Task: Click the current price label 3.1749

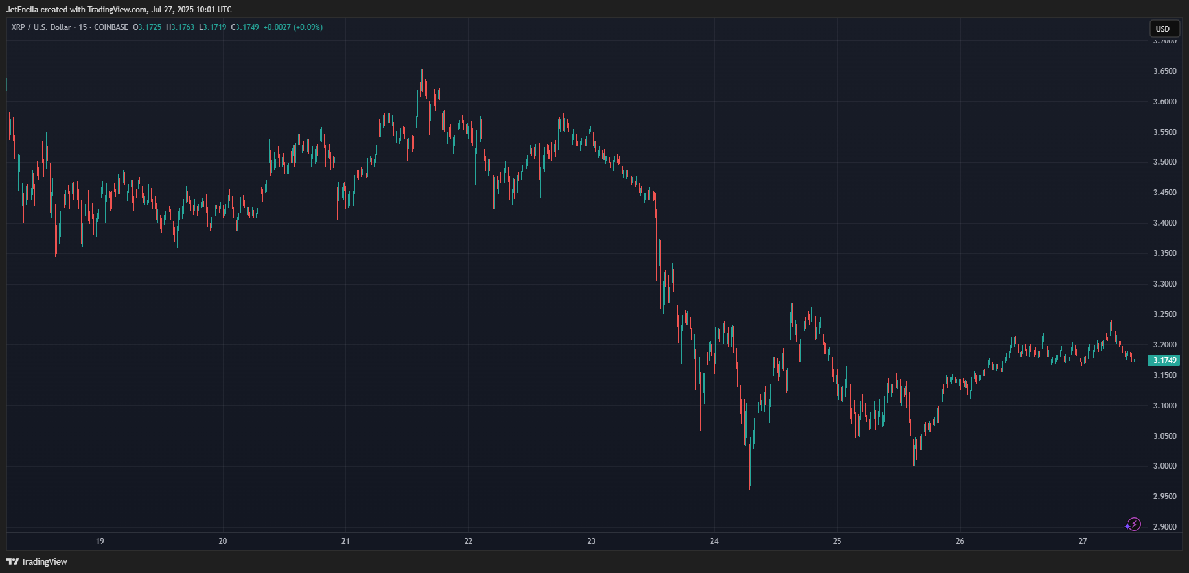Action: point(1164,360)
